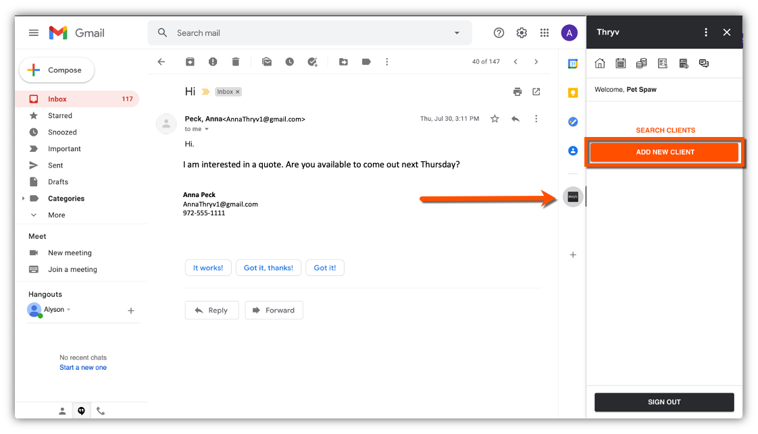Open the Thryv home icon
758x434 pixels.
pyautogui.click(x=600, y=63)
